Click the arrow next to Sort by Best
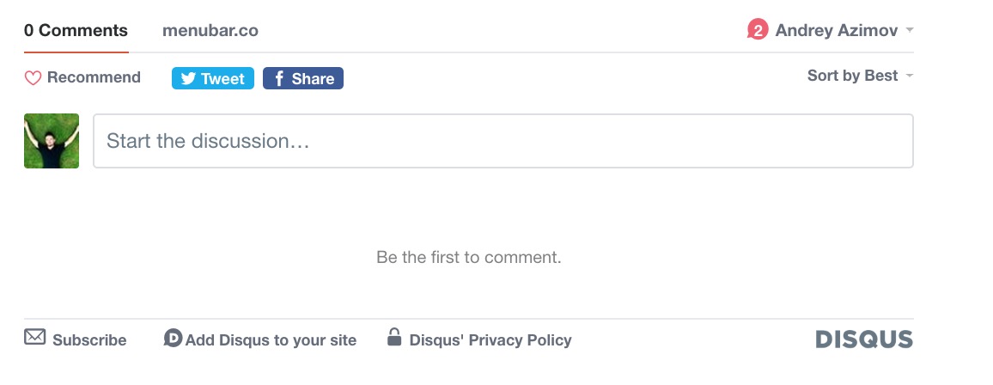 point(910,76)
